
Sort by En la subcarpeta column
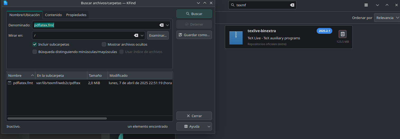click(61, 75)
